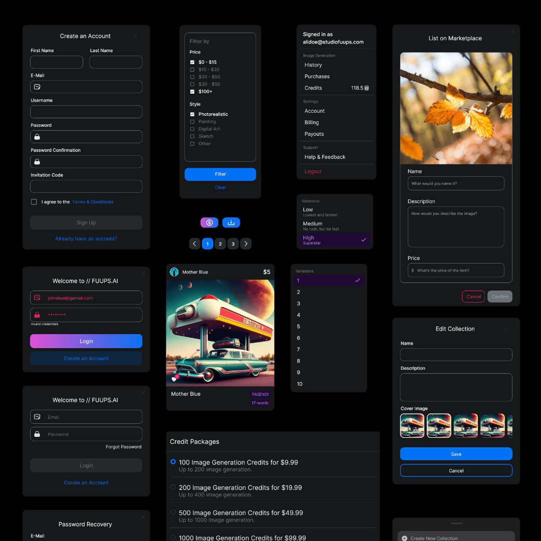Open Purchases from the account menu
This screenshot has width=541, height=541.
[x=317, y=77]
